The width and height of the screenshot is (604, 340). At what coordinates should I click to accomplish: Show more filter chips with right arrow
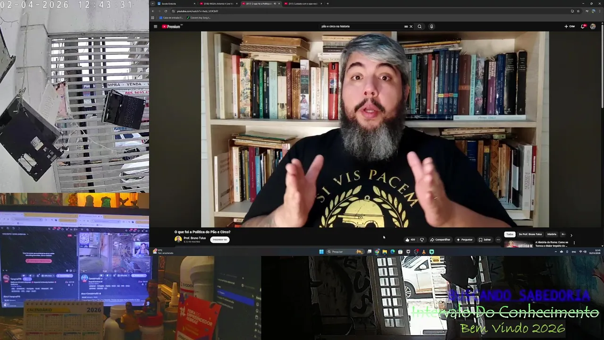(571, 235)
